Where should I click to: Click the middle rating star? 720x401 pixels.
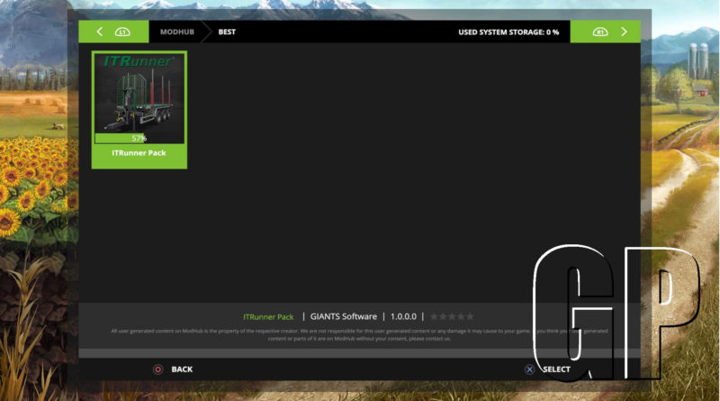pyautogui.click(x=451, y=317)
